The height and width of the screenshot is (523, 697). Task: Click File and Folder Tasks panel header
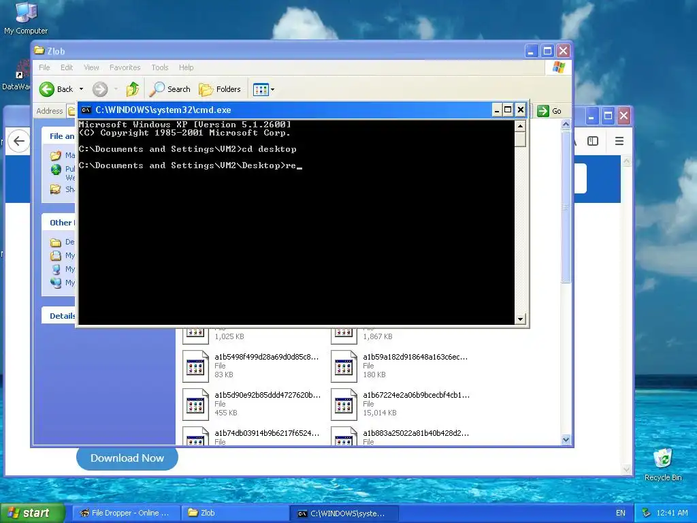(59, 136)
